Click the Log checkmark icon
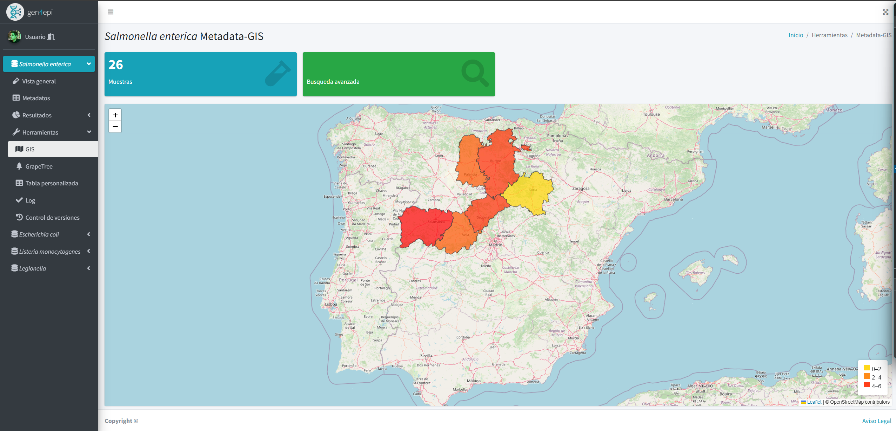This screenshot has width=896, height=431. [x=19, y=200]
